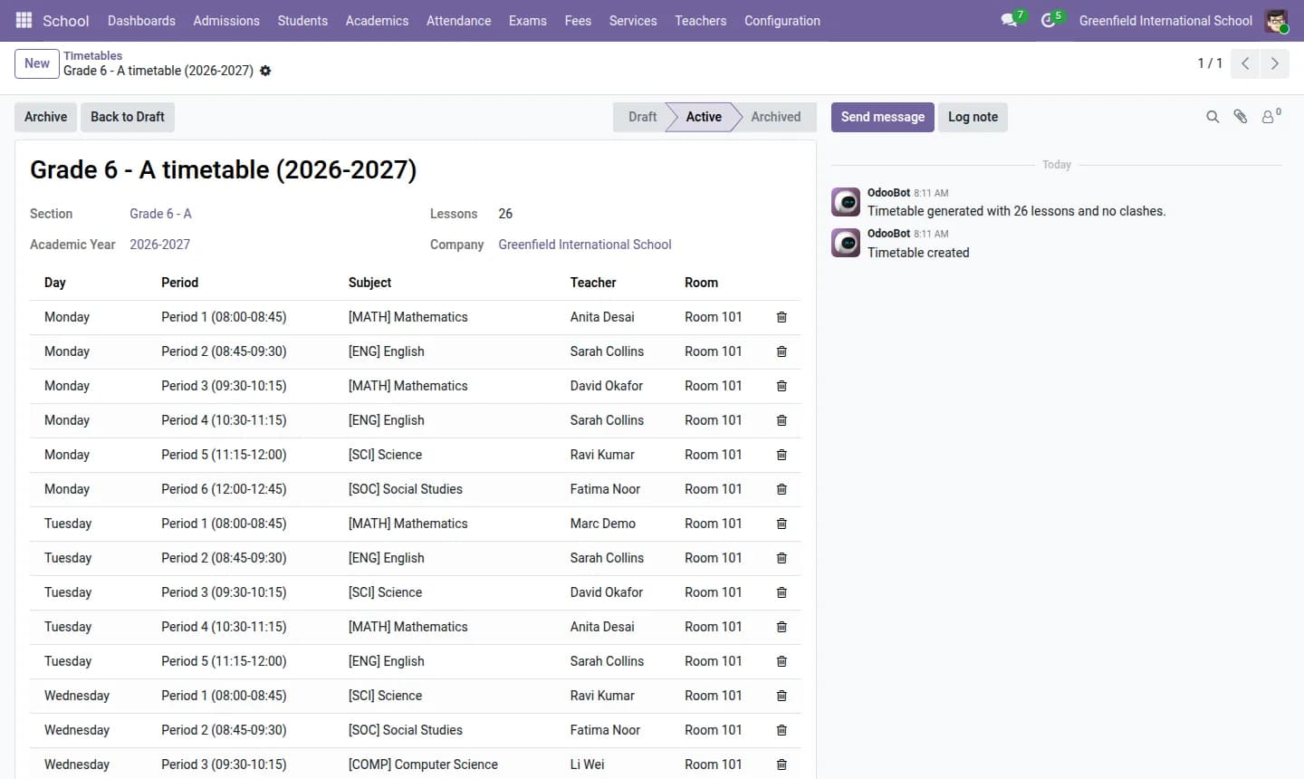
Task: Click the gear actions icon beside timetable title
Action: [x=265, y=71]
